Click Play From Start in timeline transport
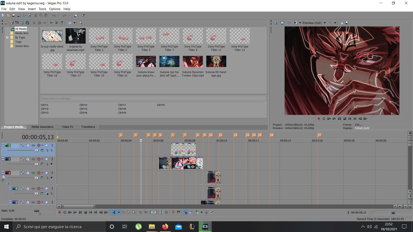Viewport: 413px width, 232px height. (70, 212)
